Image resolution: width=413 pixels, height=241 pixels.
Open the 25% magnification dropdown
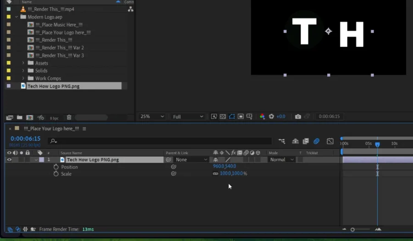tap(152, 117)
